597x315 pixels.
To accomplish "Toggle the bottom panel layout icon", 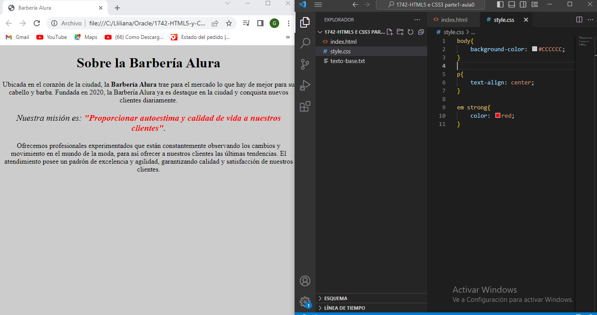I will 512,4.
